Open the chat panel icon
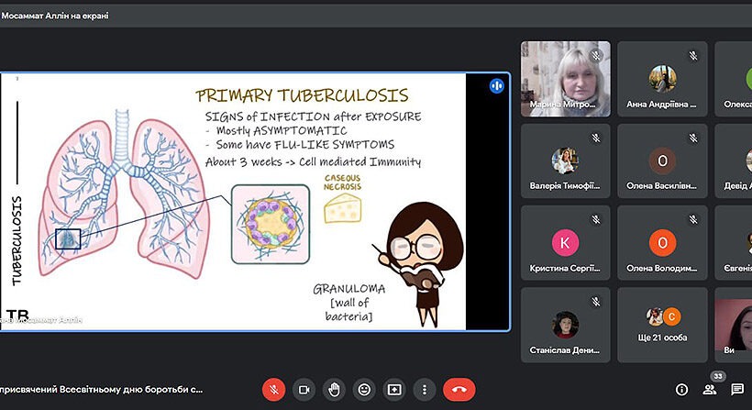The height and width of the screenshot is (410, 752). point(737,390)
